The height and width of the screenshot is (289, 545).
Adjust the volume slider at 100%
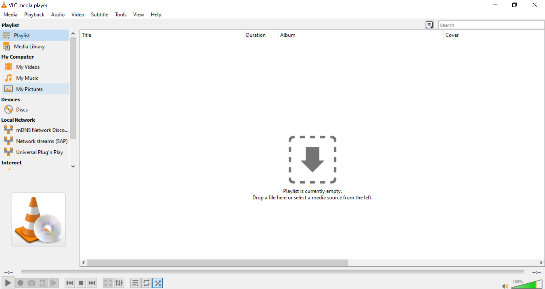tap(527, 284)
